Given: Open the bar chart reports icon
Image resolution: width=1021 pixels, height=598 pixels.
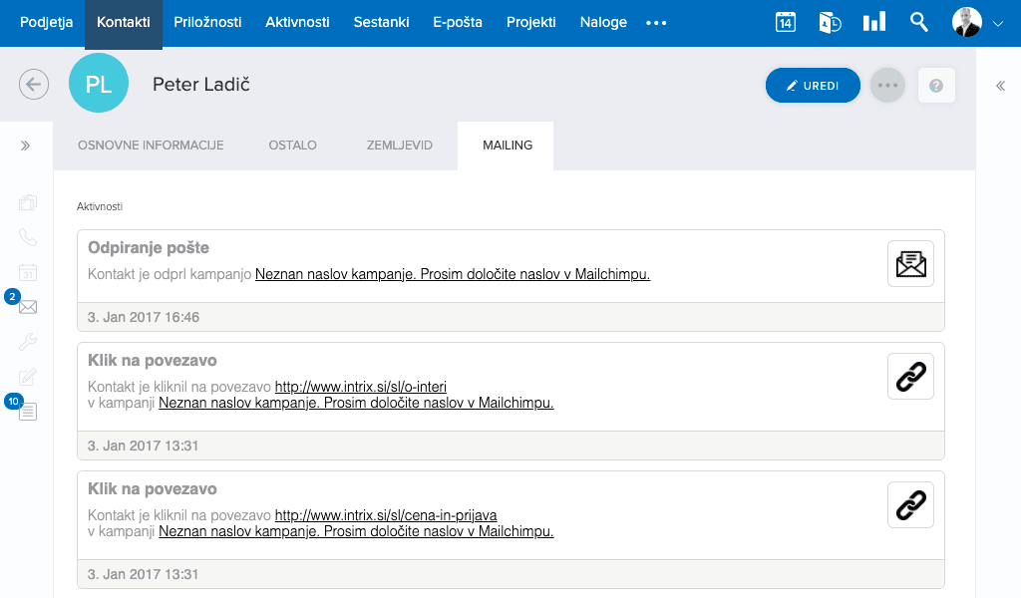Looking at the screenshot, I should click(873, 22).
